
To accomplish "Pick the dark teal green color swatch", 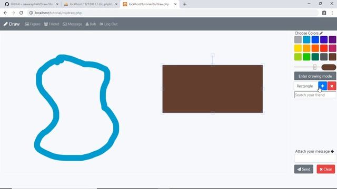I will pyautogui.click(x=315, y=57).
